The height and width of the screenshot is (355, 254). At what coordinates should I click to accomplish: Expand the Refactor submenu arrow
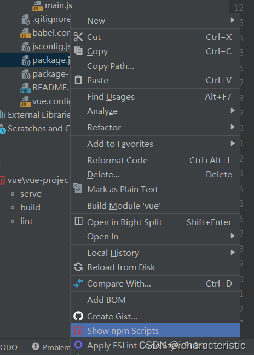pyautogui.click(x=233, y=127)
